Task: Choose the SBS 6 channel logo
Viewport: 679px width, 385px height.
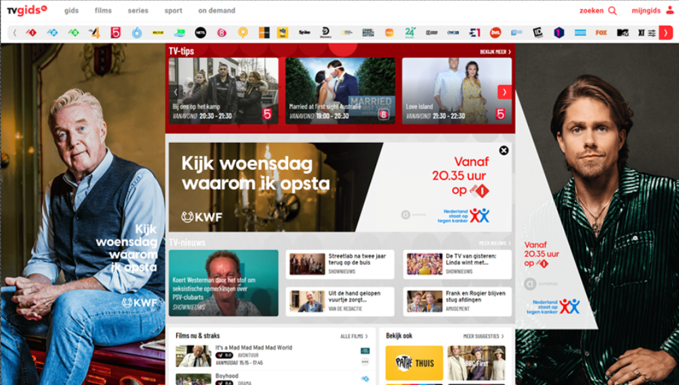Action: pyautogui.click(x=137, y=33)
